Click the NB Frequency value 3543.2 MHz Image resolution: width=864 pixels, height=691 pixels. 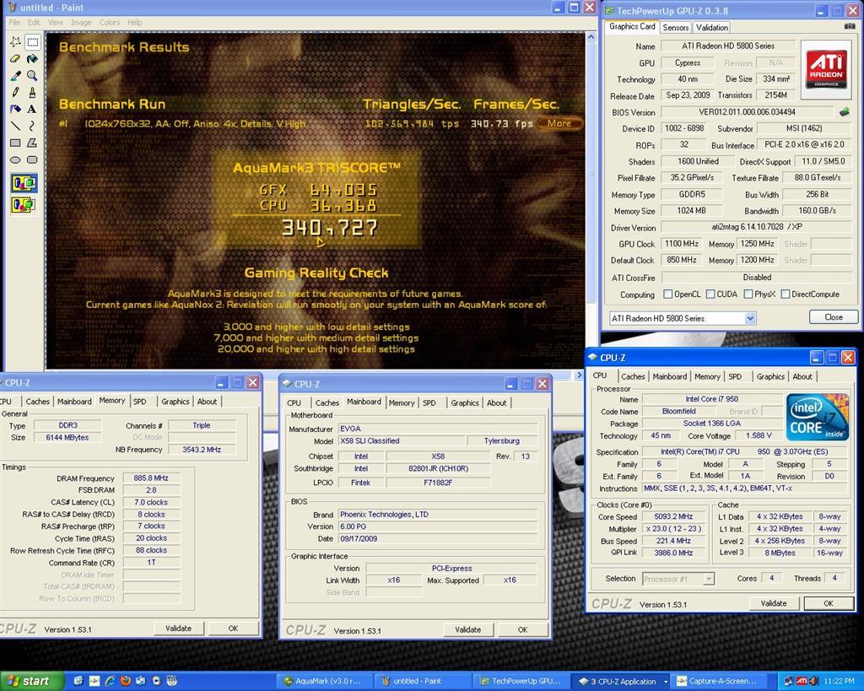coord(202,450)
